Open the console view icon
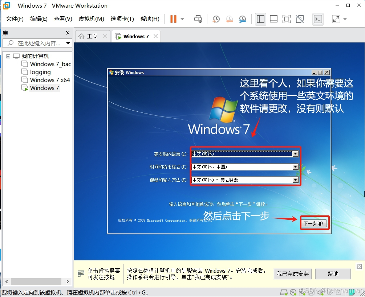 tap(318, 19)
